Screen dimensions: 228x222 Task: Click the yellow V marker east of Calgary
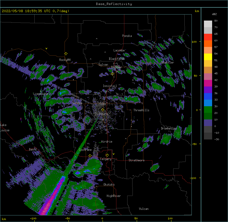[113, 154]
